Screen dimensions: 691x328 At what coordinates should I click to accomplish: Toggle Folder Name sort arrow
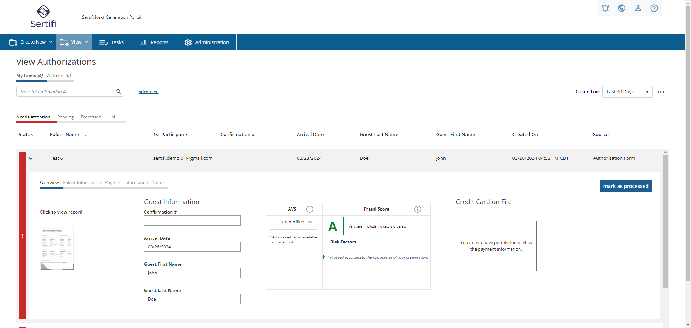(86, 134)
